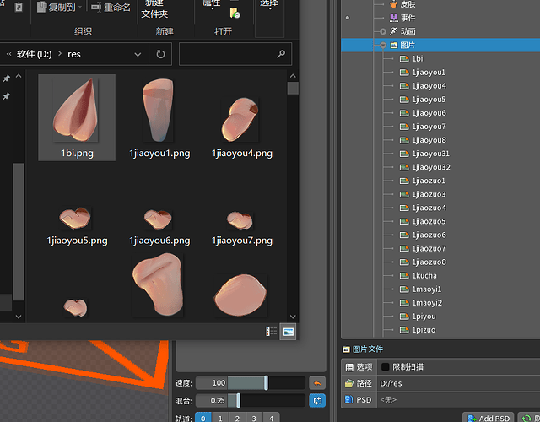
Task: Toggle track 2 button
Action: [x=237, y=418]
